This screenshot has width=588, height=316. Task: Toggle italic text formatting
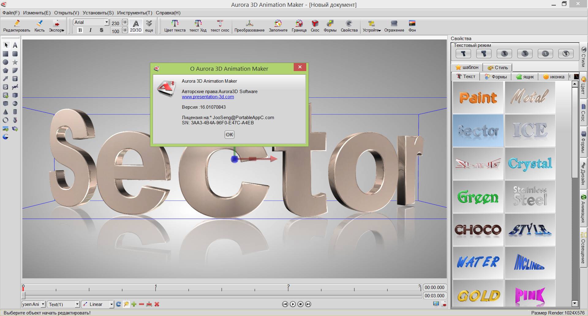90,30
